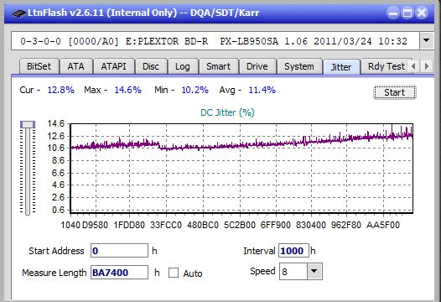Start the jitter measurement
This screenshot has width=441, height=302.
coord(395,92)
